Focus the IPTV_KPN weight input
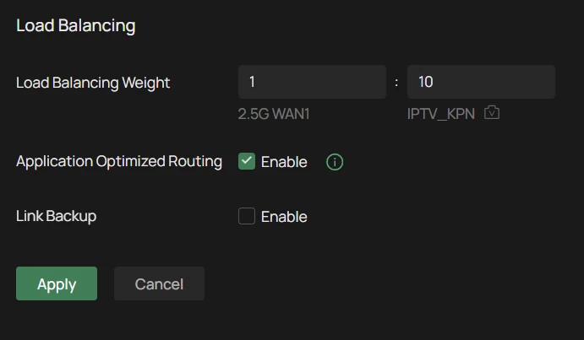This screenshot has height=340, width=584. coord(481,82)
